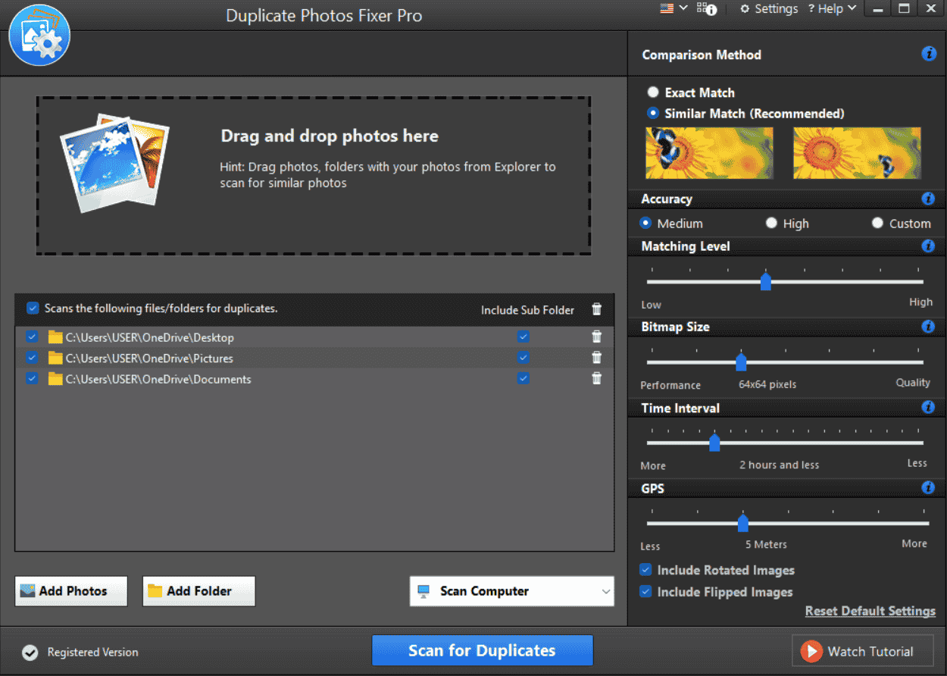Toggle Include Rotated Images checkbox

pyautogui.click(x=645, y=570)
